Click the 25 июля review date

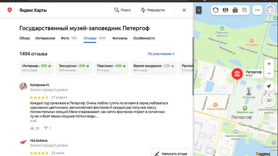click(x=58, y=153)
